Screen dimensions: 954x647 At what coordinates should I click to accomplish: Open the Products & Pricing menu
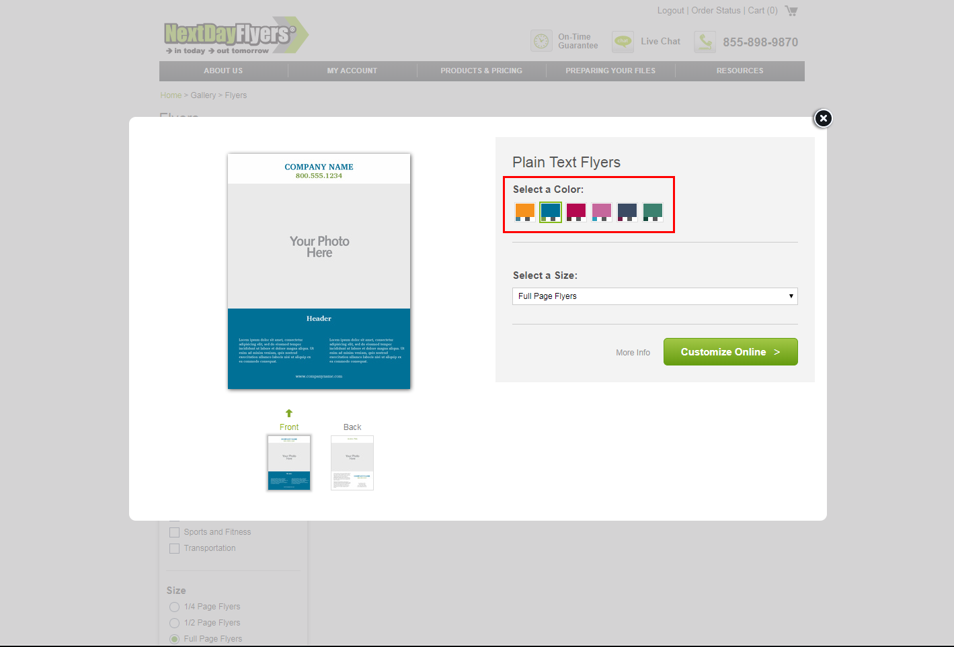pyautogui.click(x=481, y=71)
